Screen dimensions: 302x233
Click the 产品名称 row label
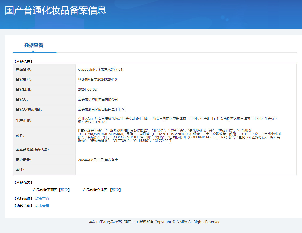pyautogui.click(x=24, y=70)
